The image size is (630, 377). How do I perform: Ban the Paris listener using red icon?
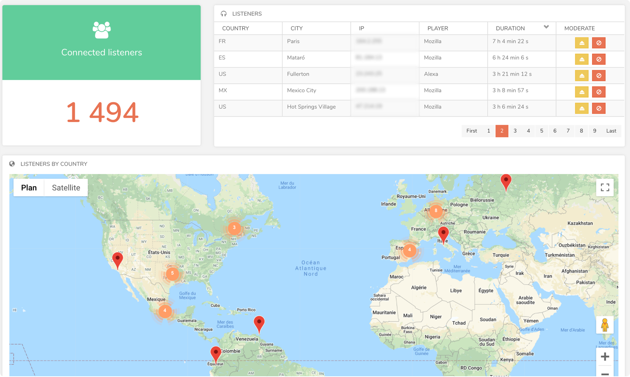tap(599, 43)
